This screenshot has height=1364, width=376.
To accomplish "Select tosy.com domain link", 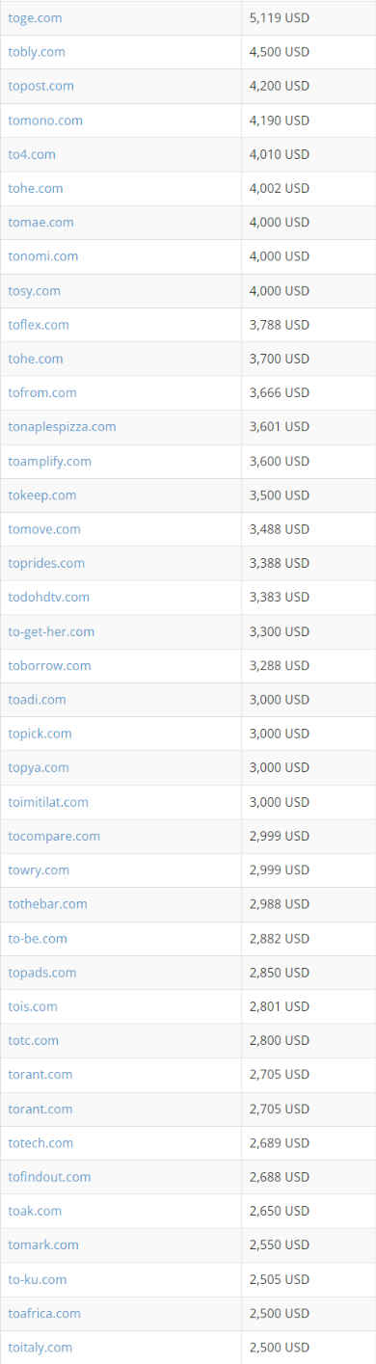I will 35,290.
